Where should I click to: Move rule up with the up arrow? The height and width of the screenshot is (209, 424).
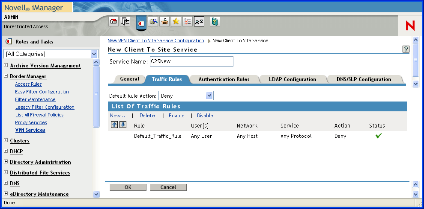(x=114, y=125)
